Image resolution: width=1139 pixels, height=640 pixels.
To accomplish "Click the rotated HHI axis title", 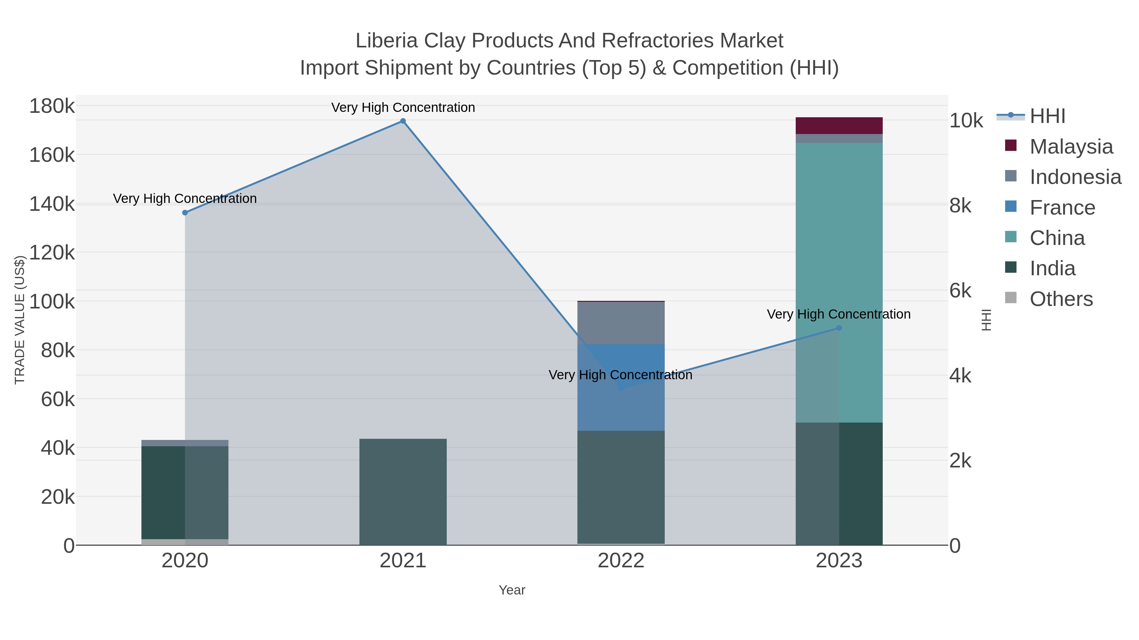I will 986,320.
